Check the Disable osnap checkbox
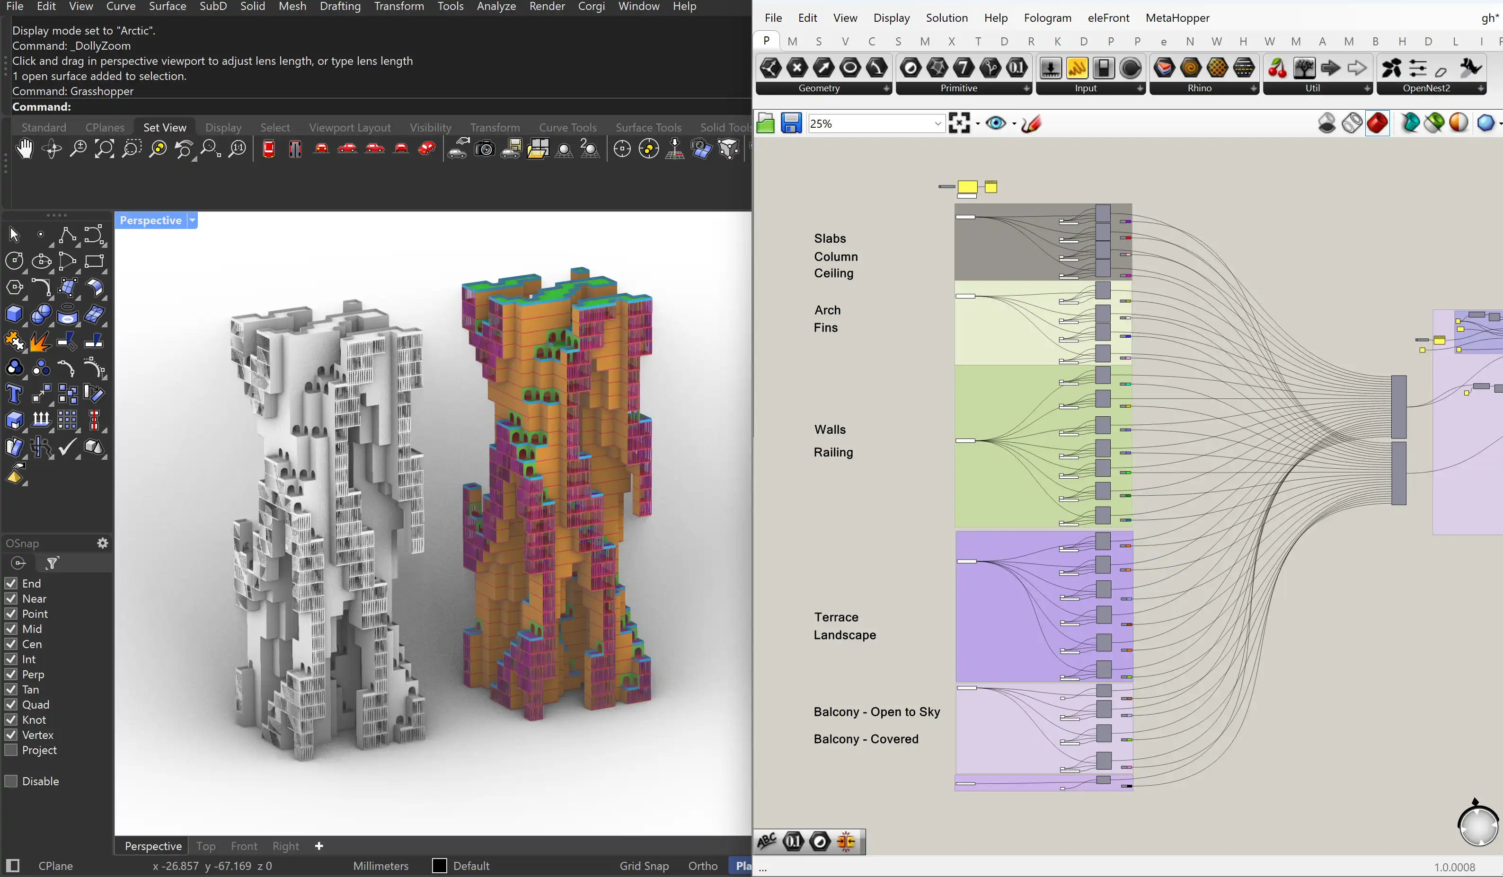 [11, 781]
